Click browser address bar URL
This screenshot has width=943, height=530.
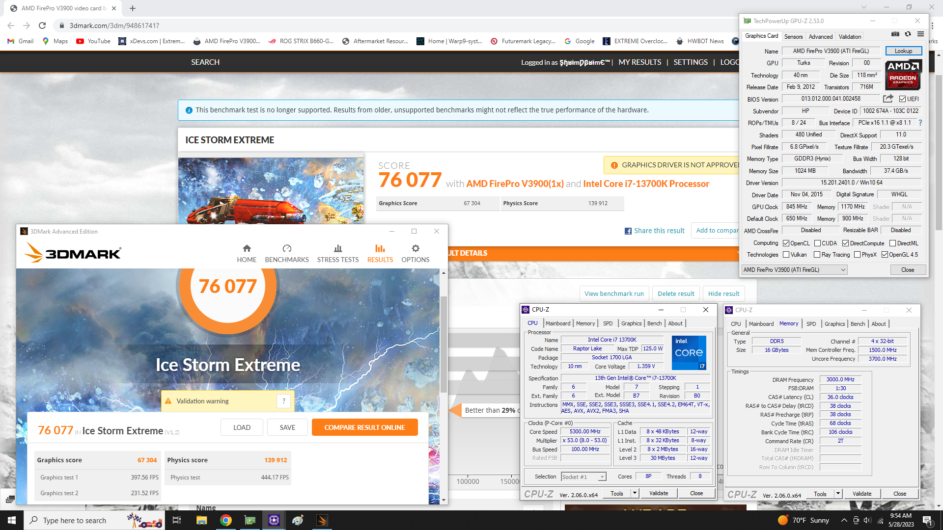(x=114, y=26)
